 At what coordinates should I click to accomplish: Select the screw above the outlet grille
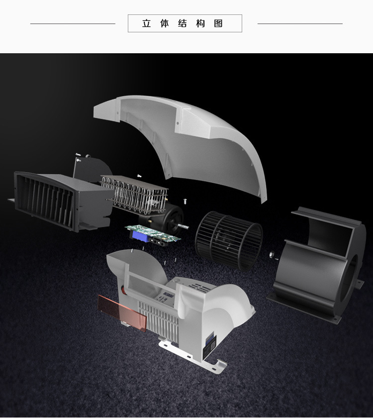[x=78, y=155]
